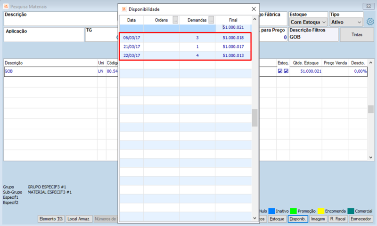Click the yellow Encomenda color legend swatch
Viewport: 377px width, 226px height.
tap(321, 211)
